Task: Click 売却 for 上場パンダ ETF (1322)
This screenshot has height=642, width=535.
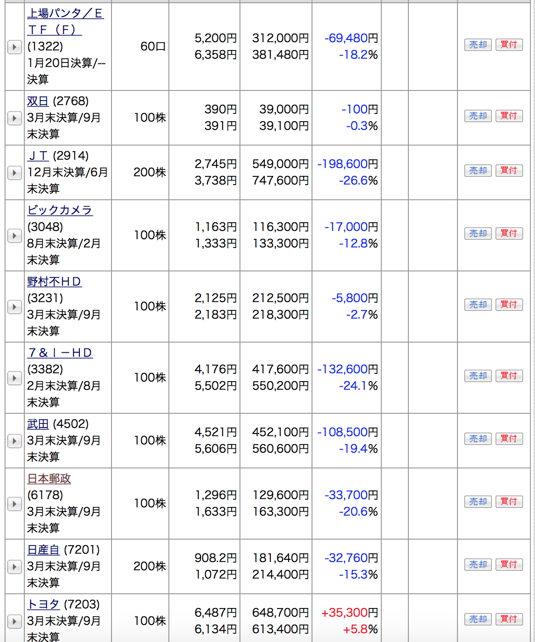Action: pos(478,45)
